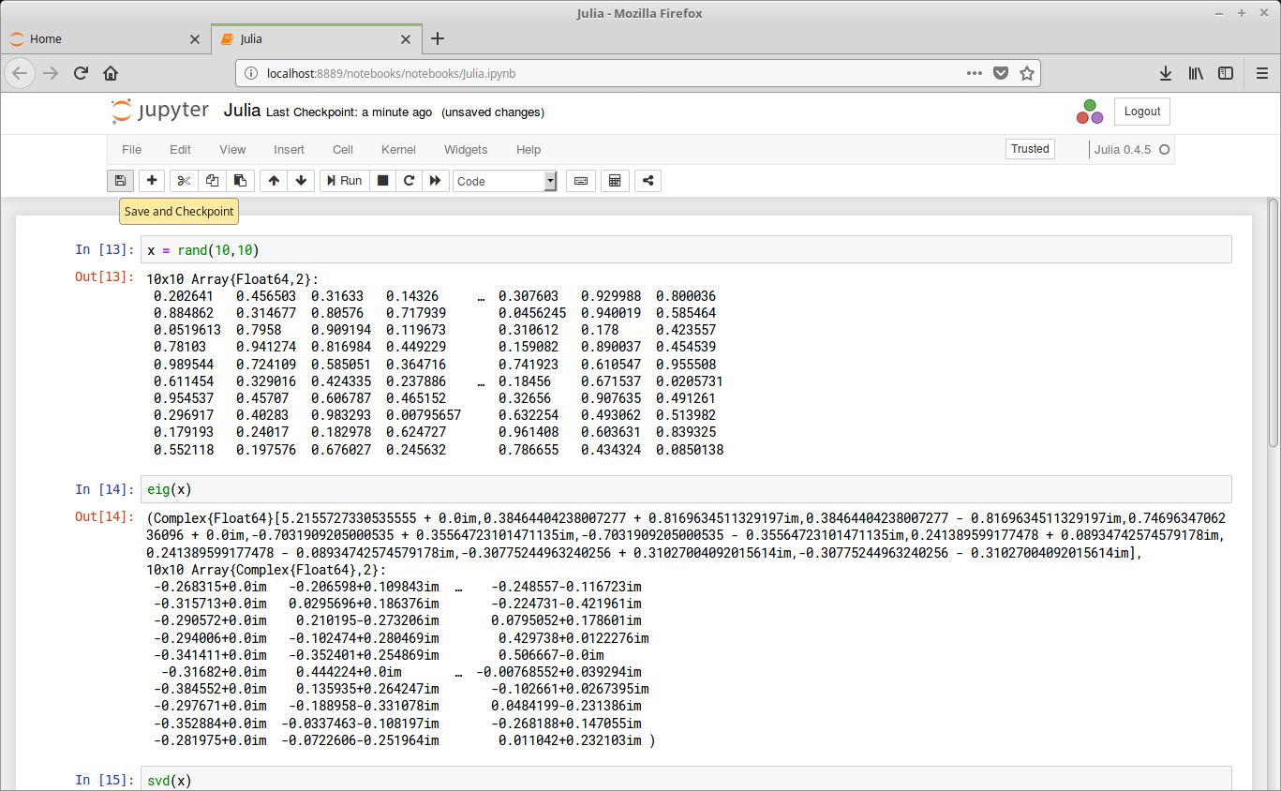Restart the kernel using circular arrow icon

pyautogui.click(x=409, y=180)
